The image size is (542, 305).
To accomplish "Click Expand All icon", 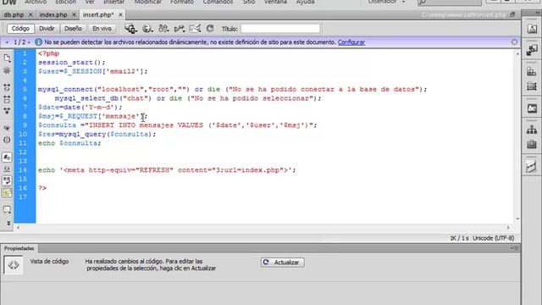I will pyautogui.click(x=7, y=111).
